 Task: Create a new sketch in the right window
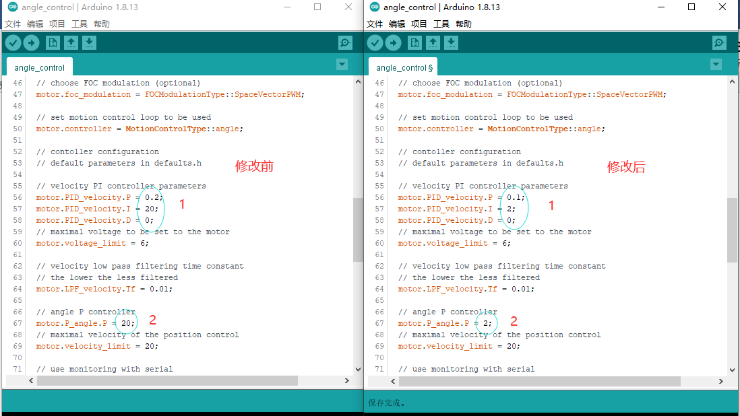[414, 42]
